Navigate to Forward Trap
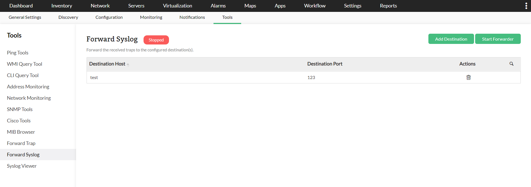The height and width of the screenshot is (187, 531). [21, 143]
